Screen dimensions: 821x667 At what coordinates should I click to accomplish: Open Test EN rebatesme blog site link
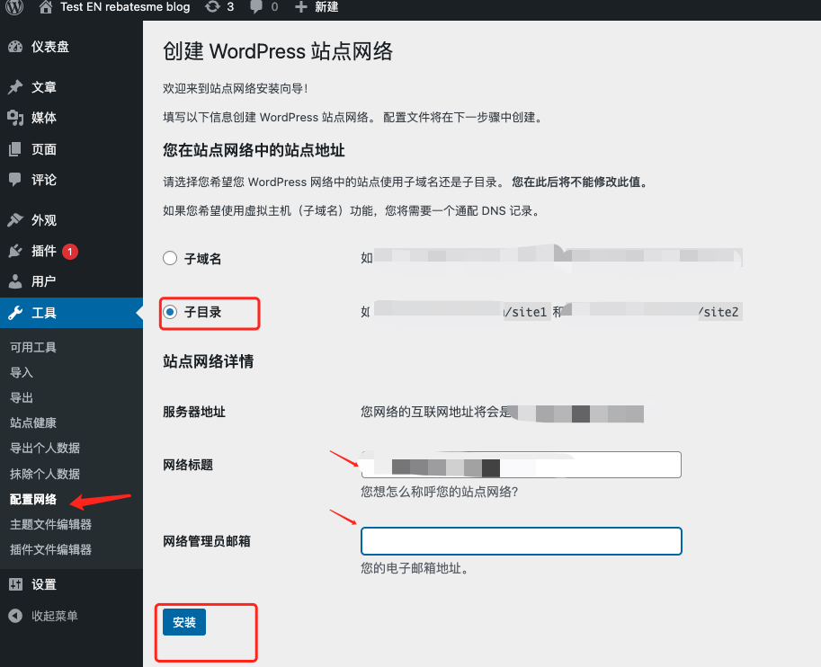click(x=125, y=7)
